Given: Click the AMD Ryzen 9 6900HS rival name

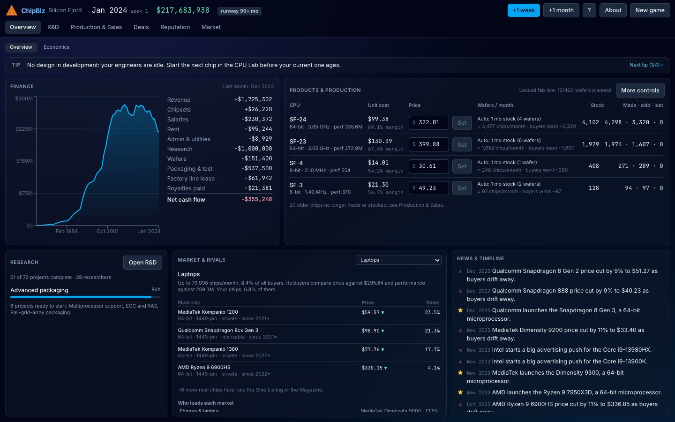Looking at the screenshot, I should 204,367.
